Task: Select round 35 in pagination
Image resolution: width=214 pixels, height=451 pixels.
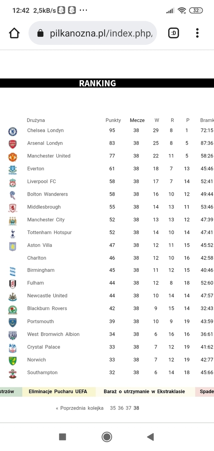Action: coord(113,408)
